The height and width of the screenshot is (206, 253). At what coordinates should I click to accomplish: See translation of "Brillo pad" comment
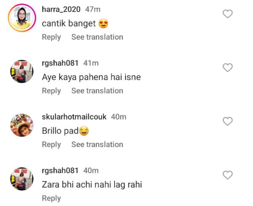pyautogui.click(x=97, y=144)
